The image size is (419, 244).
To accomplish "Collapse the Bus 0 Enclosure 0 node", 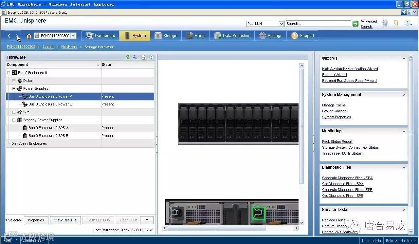I will click(x=9, y=73).
